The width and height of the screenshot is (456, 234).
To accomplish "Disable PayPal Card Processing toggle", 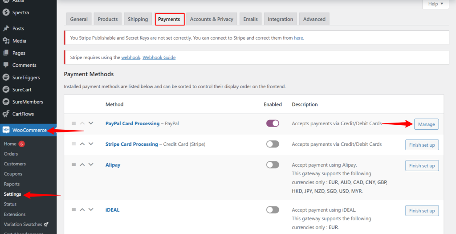I will coord(273,123).
